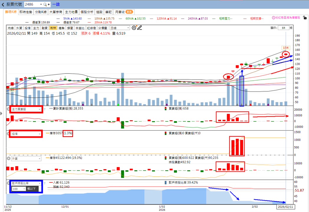Switch to the 個股分析 tab
This screenshot has width=309, height=212.
coord(87,12)
